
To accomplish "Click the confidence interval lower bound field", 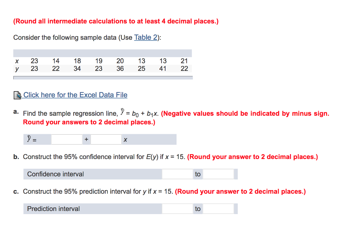I will pyautogui.click(x=177, y=174).
